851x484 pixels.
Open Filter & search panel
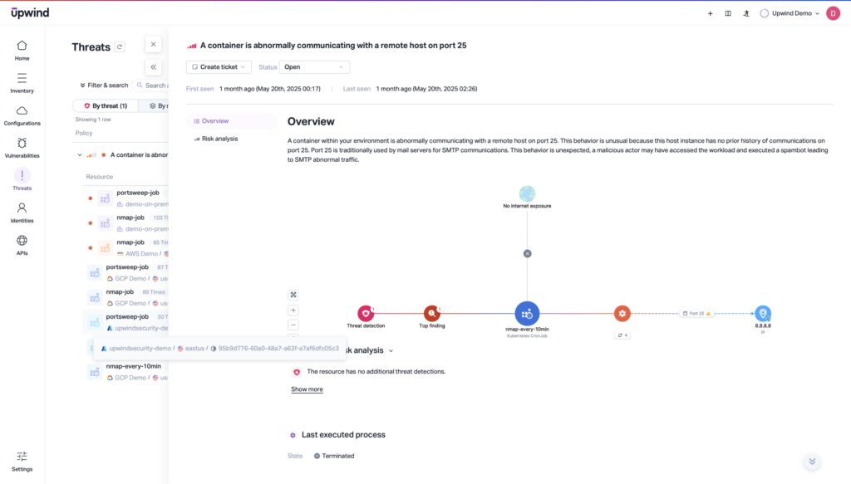(x=104, y=85)
